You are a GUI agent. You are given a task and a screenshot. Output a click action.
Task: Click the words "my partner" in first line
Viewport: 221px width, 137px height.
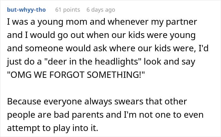coord(174,22)
